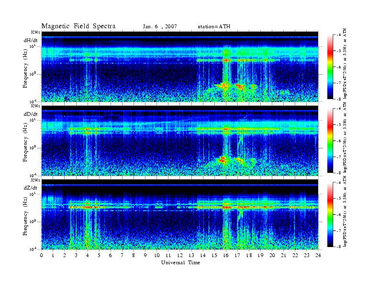Click hour tick label "24" on time axis
Screen dimensions: 379x293
(x=318, y=255)
